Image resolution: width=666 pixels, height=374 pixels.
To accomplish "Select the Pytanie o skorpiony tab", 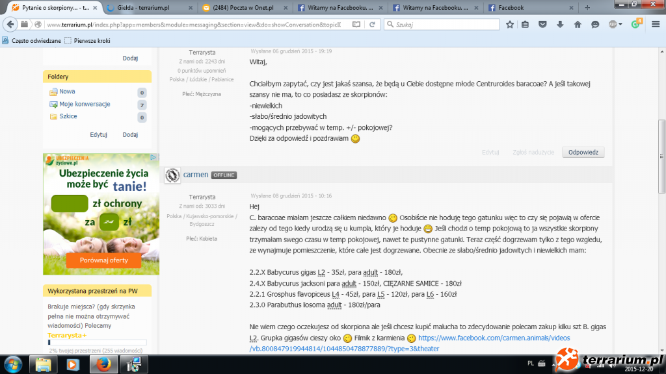I will 55,8.
